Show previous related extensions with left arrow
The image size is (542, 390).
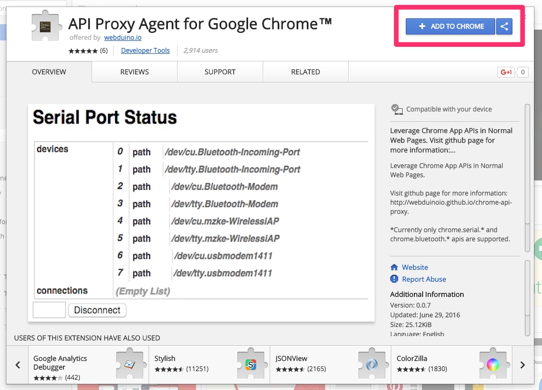(18, 365)
